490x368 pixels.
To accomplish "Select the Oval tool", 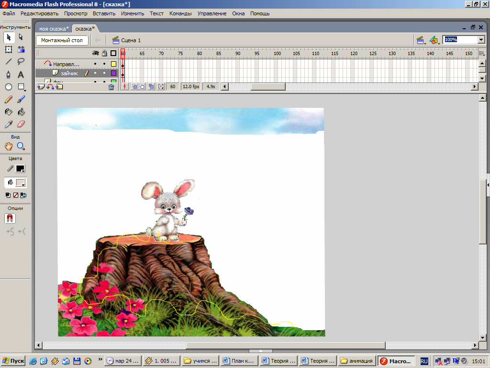I will (x=9, y=87).
